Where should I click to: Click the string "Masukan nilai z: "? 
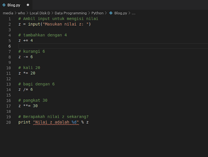(66, 24)
